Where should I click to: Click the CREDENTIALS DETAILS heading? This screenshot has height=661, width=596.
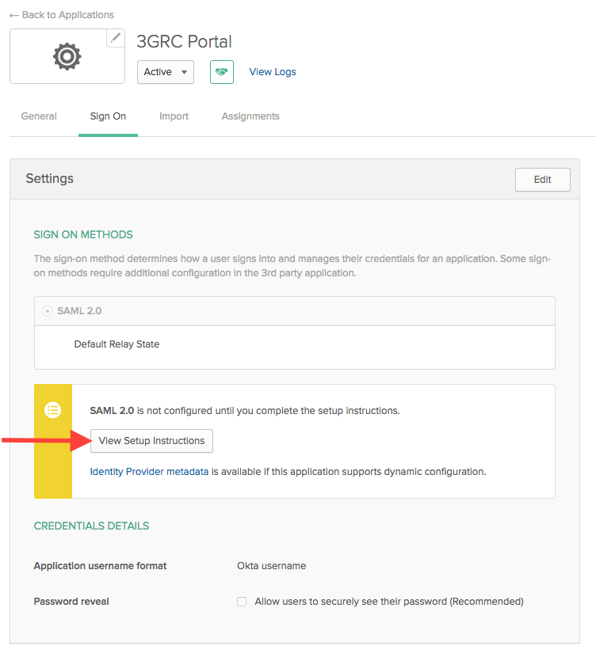pos(92,526)
